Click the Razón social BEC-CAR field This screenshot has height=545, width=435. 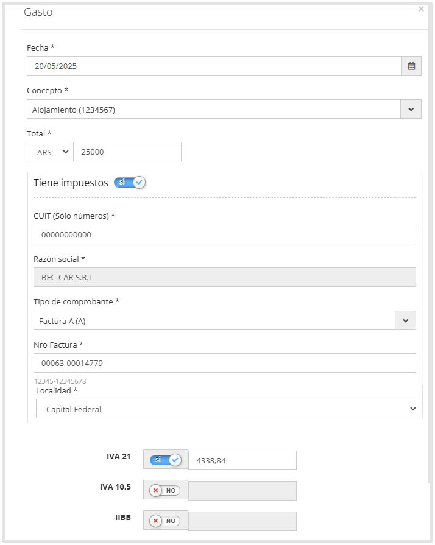225,277
